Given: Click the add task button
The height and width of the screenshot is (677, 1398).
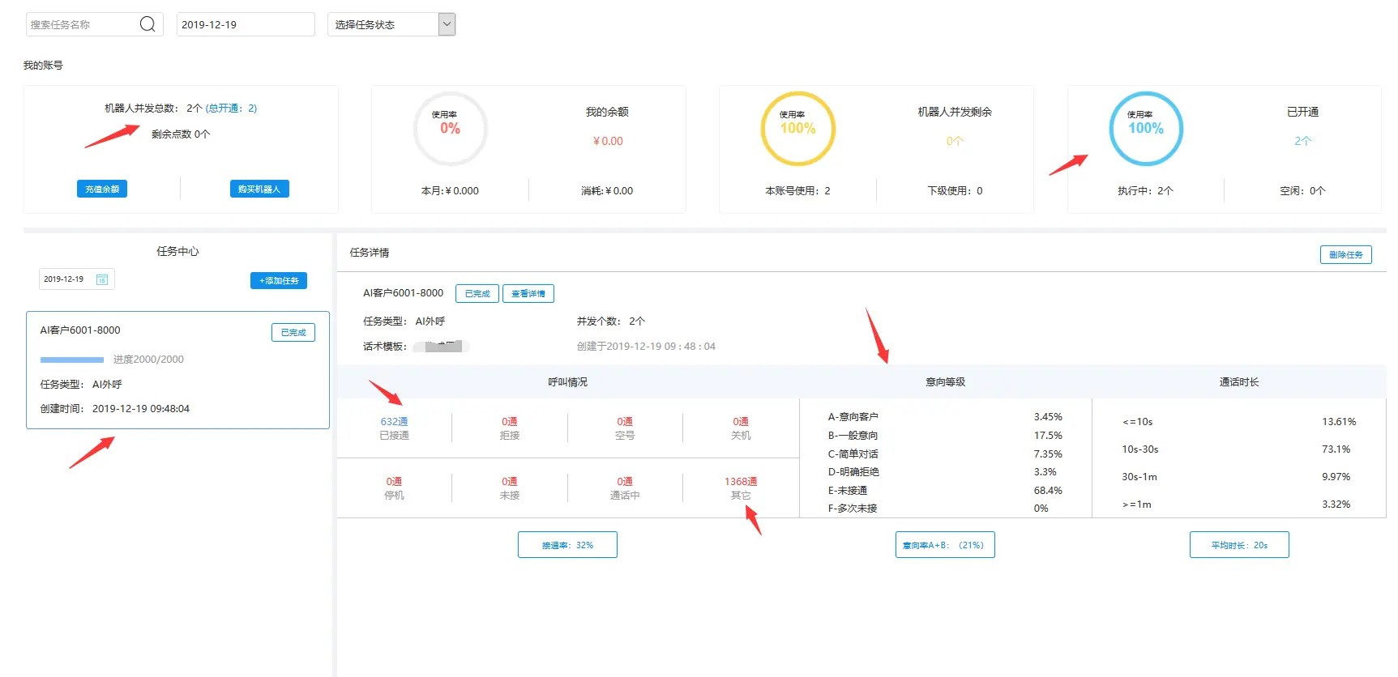Looking at the screenshot, I should [279, 280].
